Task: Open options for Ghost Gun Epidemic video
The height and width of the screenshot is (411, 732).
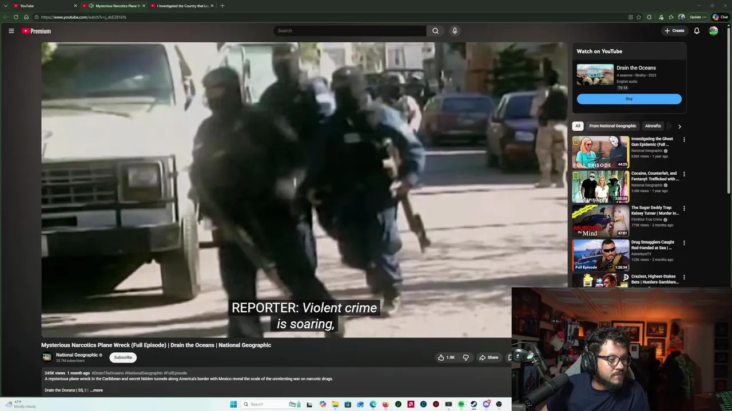Action: tap(684, 139)
